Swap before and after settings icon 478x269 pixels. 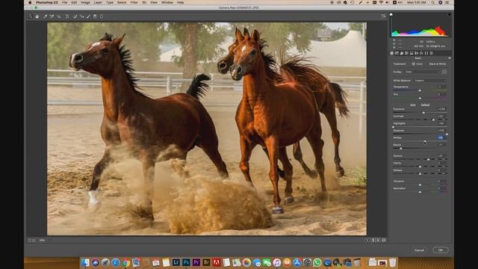pos(373,241)
